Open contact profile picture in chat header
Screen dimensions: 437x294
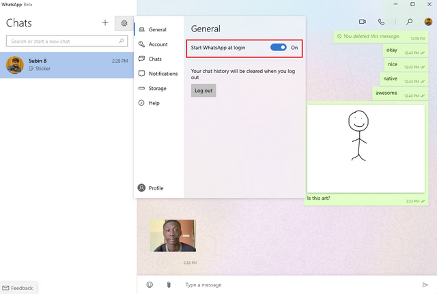click(428, 22)
